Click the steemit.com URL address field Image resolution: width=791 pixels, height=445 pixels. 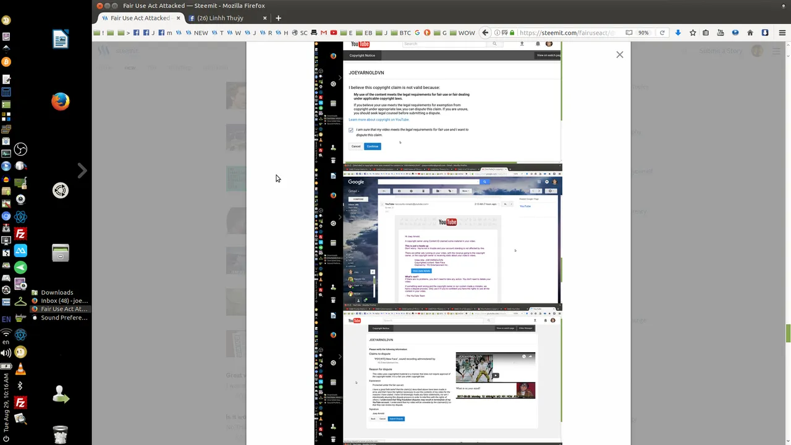click(x=565, y=33)
